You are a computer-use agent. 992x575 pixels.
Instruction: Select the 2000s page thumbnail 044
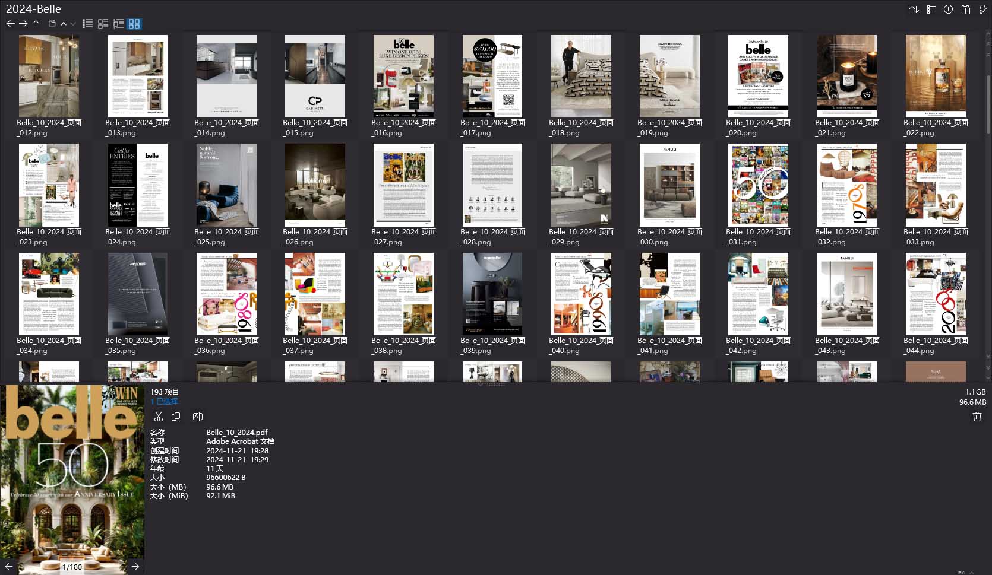point(936,294)
